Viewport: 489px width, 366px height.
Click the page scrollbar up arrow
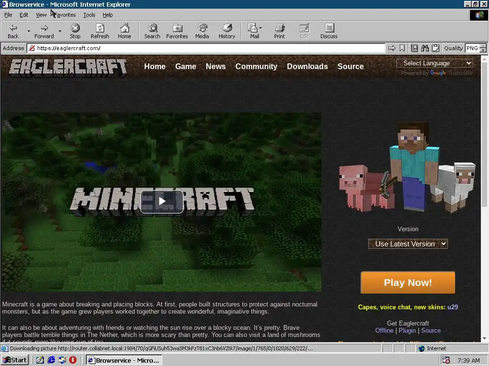[484, 59]
